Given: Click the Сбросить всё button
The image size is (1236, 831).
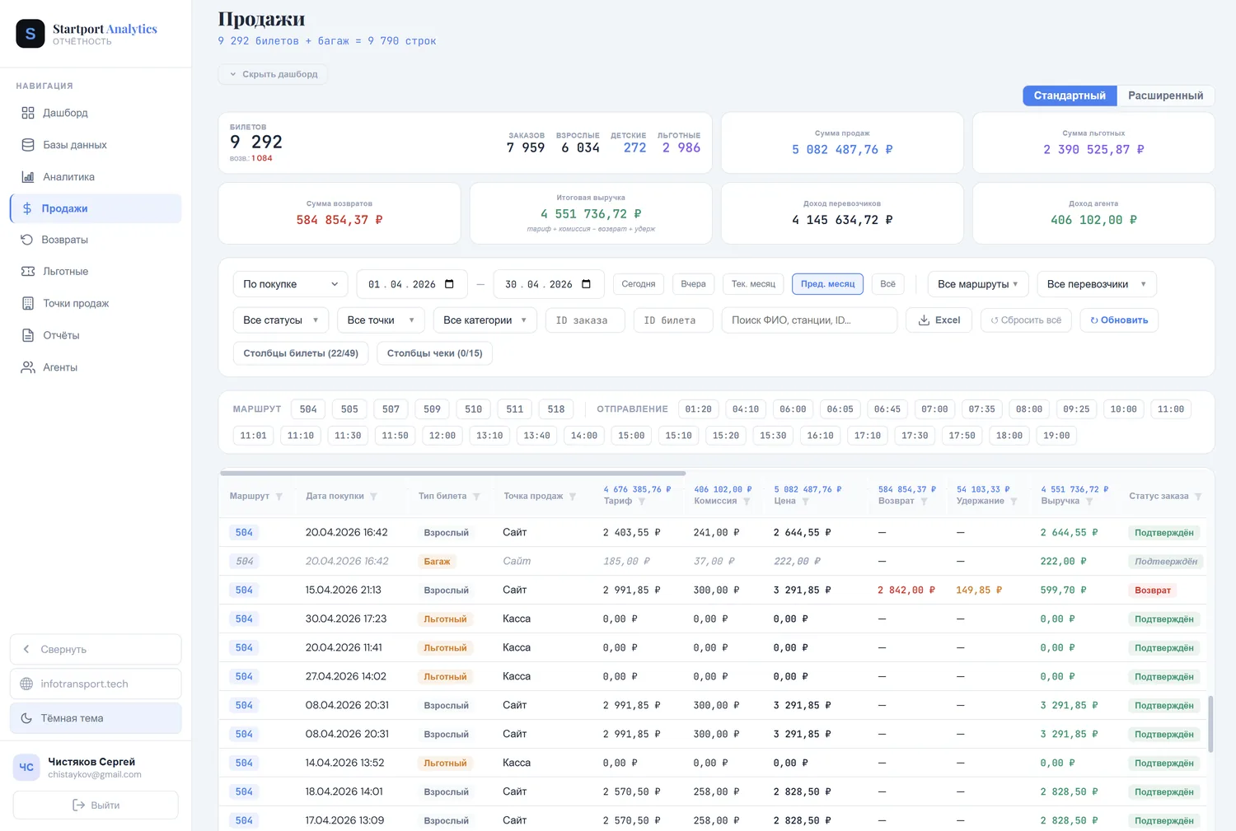Looking at the screenshot, I should tap(1026, 320).
